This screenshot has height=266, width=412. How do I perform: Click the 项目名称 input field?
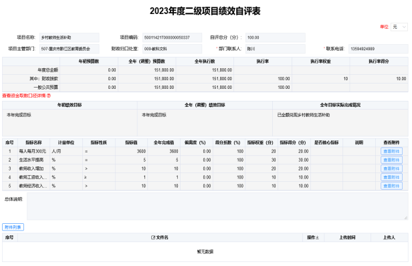[x=70, y=37]
